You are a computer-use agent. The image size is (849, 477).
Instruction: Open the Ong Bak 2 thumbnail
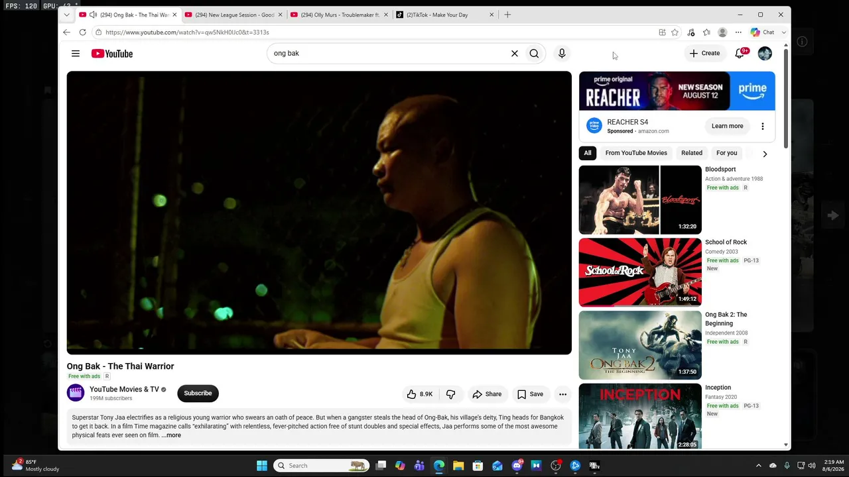click(x=640, y=346)
